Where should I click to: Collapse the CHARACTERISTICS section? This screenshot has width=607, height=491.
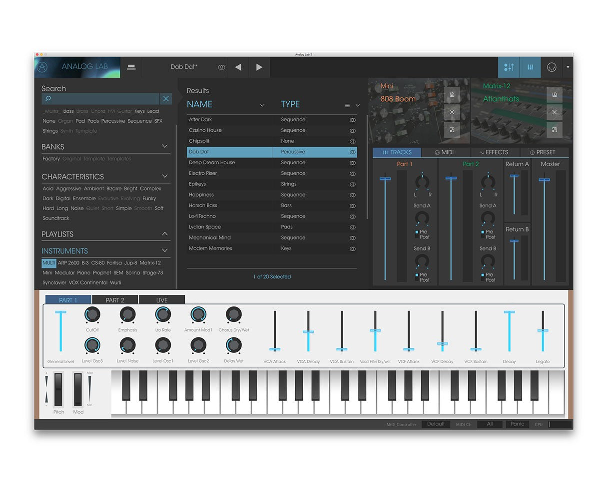(165, 176)
